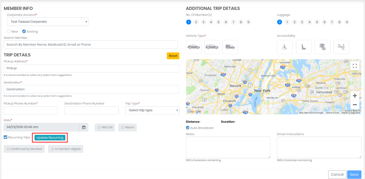Set luggage count to 3
This screenshot has width=365, height=179.
pyautogui.click(x=302, y=22)
